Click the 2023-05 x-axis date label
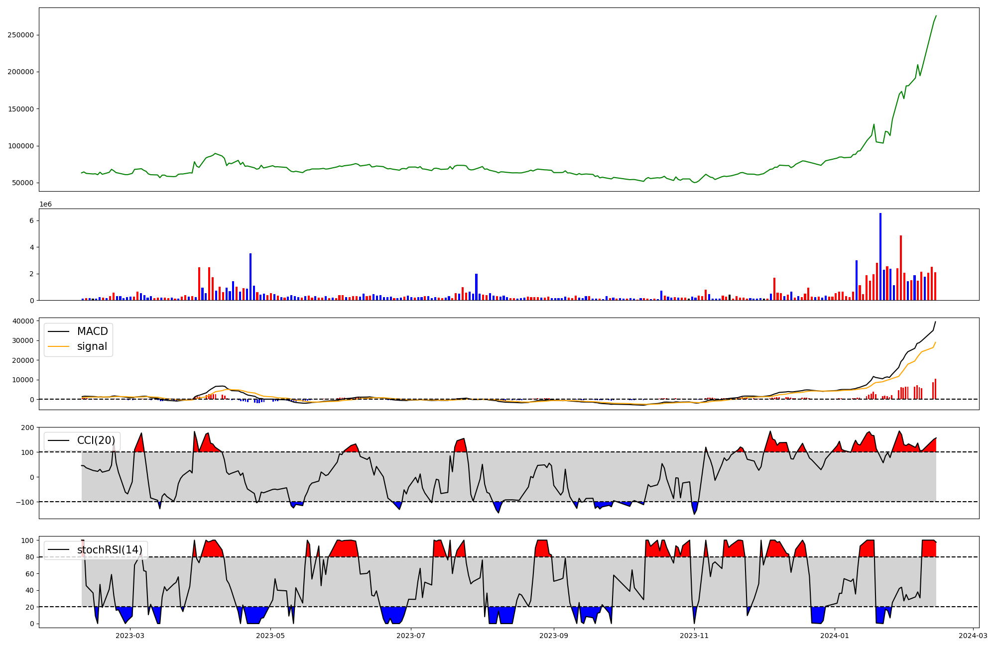The image size is (996, 647). point(270,636)
